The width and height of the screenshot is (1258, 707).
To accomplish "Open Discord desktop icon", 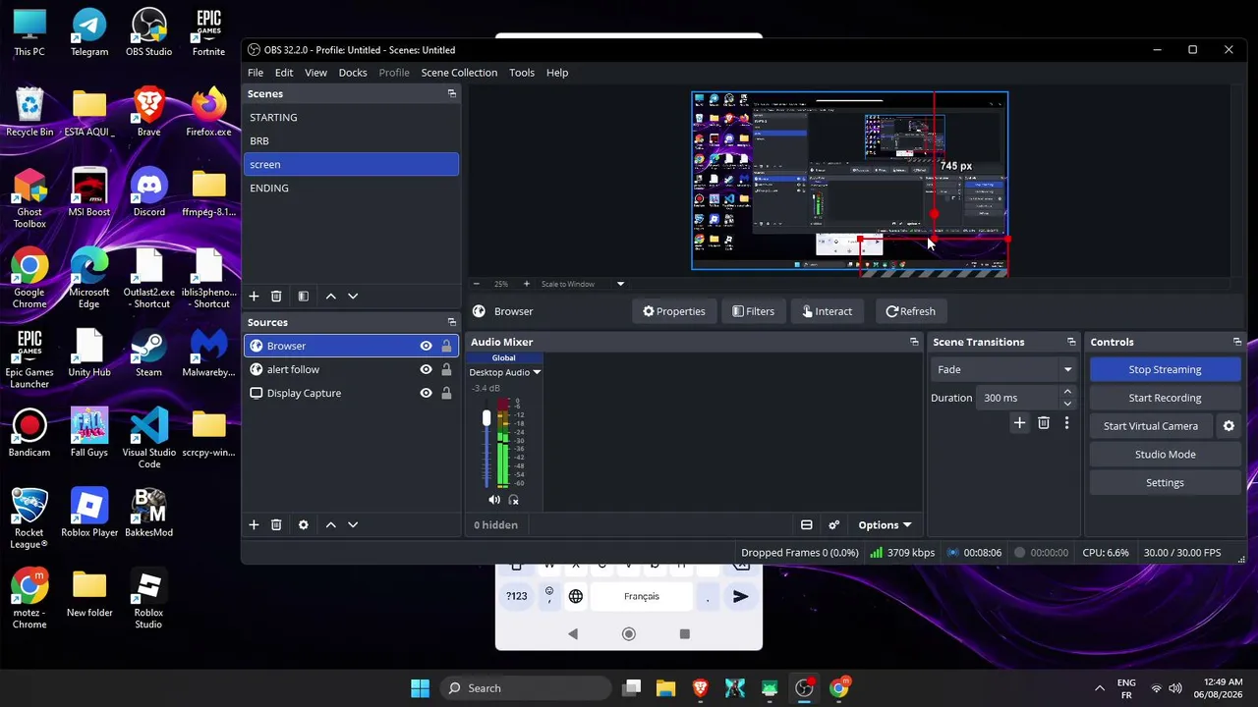I will [149, 192].
